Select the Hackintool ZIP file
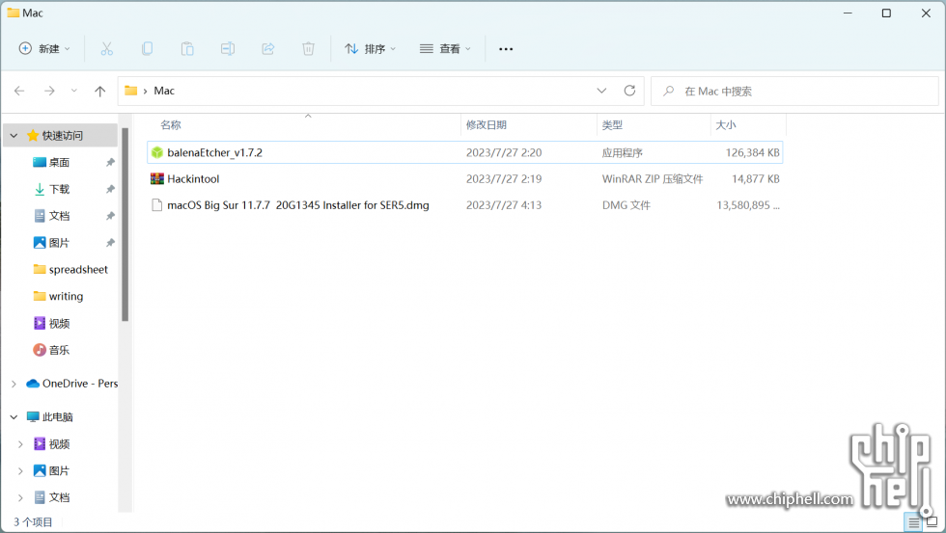 coord(464,179)
